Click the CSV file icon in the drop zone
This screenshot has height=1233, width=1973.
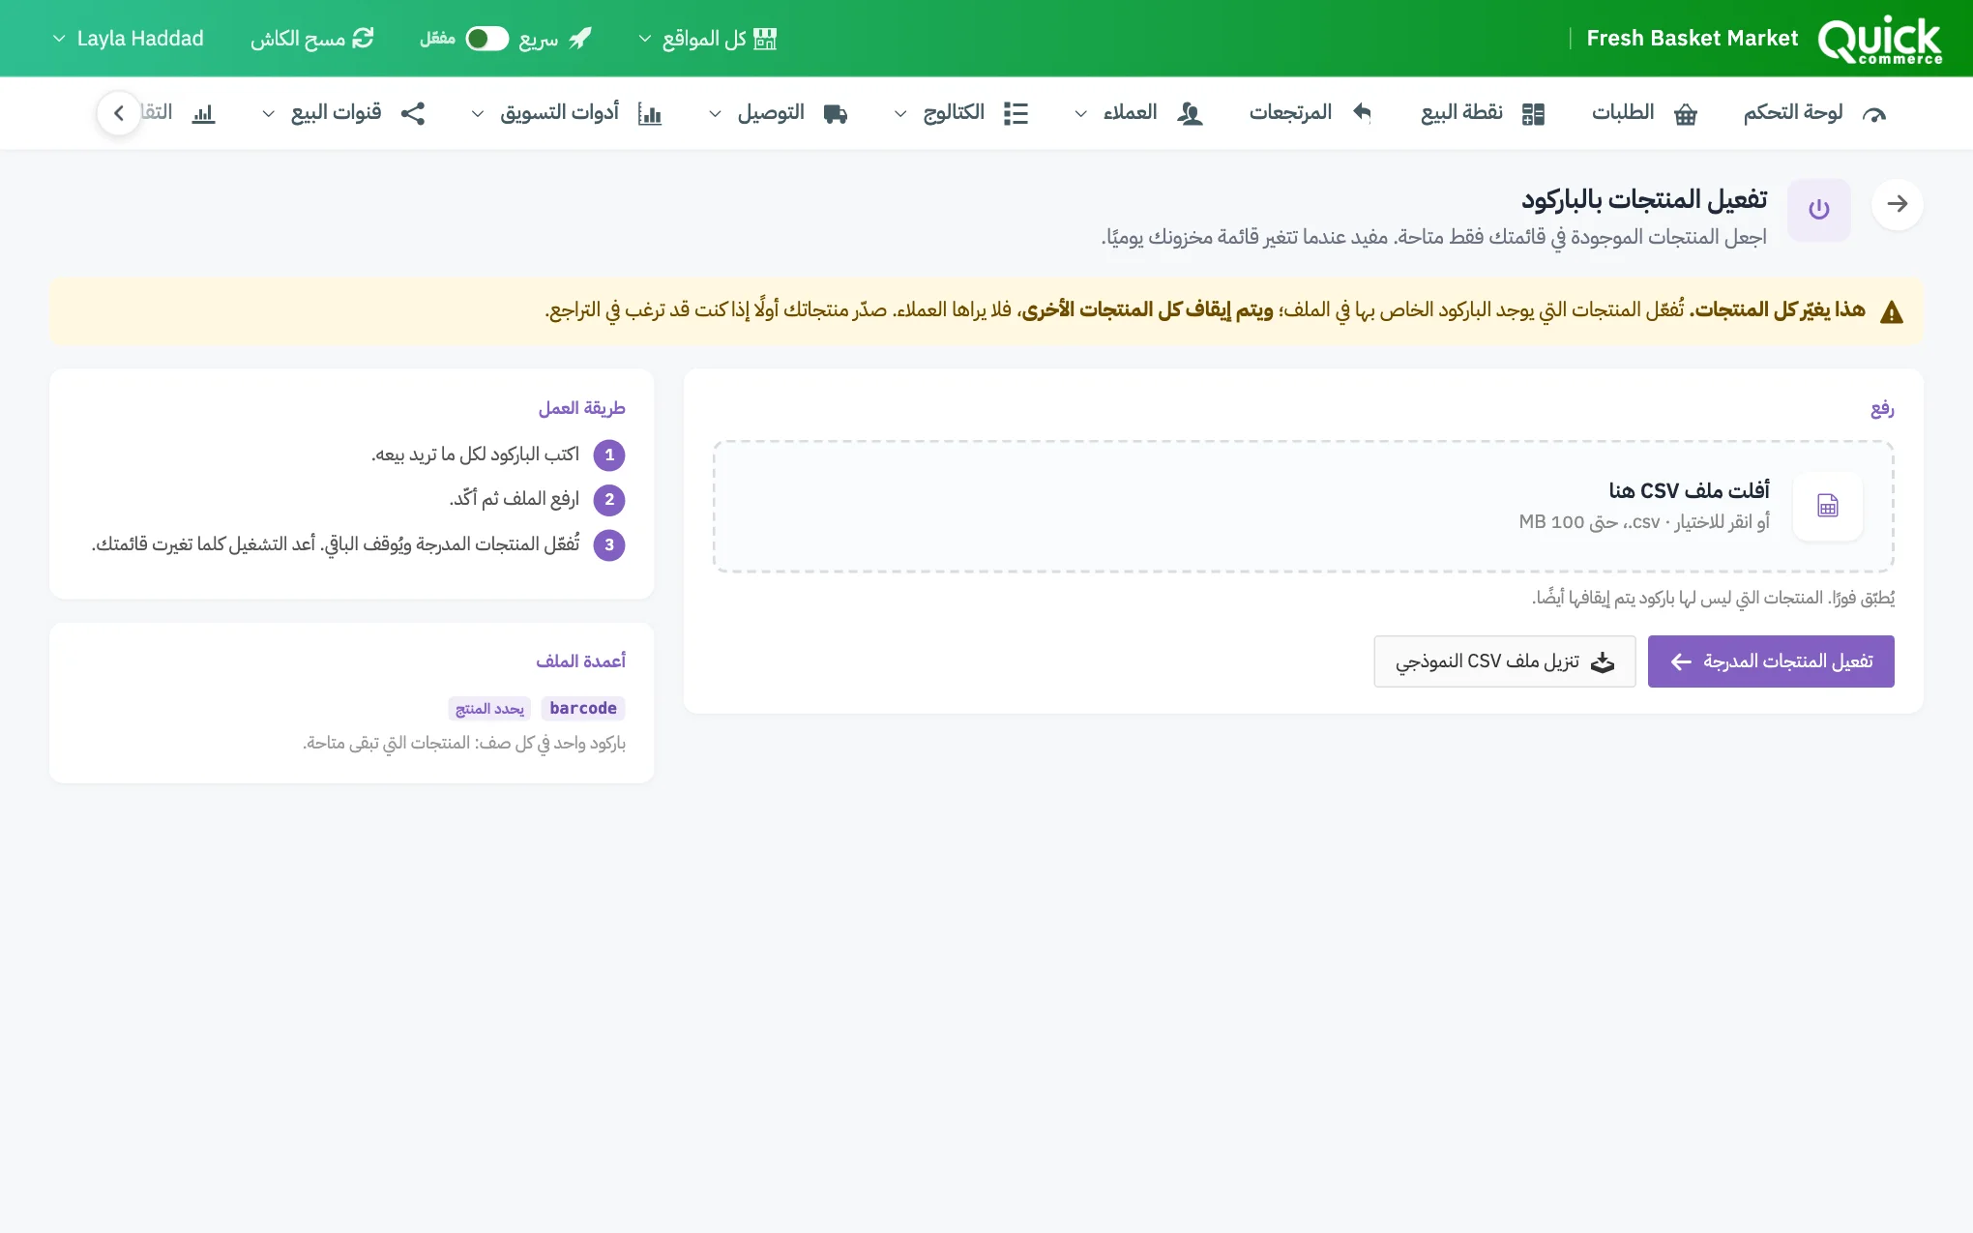(x=1827, y=506)
